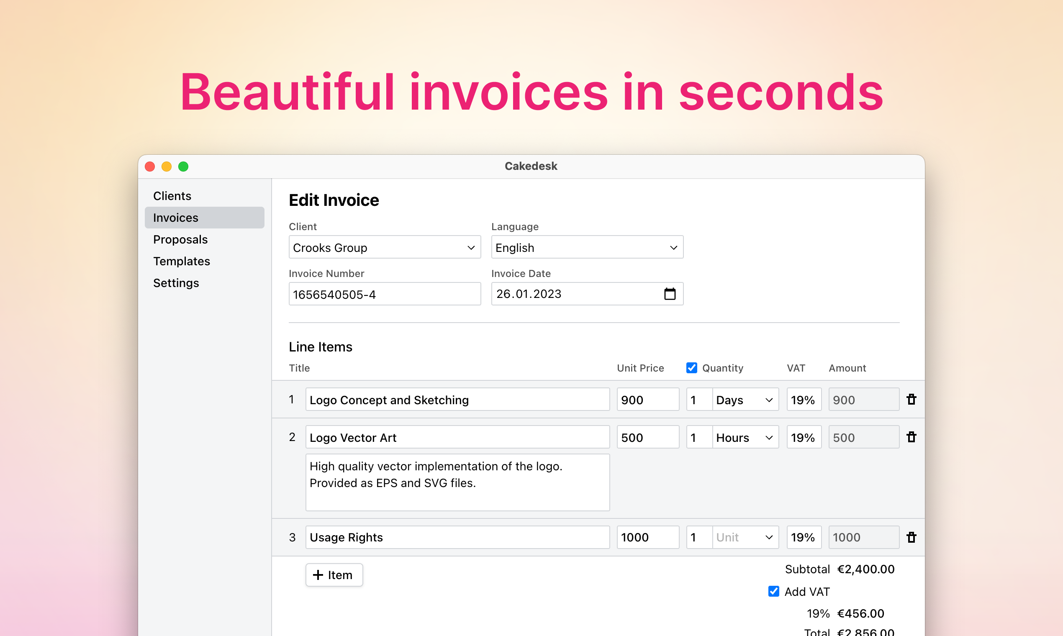Delete the Logo Vector Art line item
The height and width of the screenshot is (636, 1063).
[x=911, y=437]
